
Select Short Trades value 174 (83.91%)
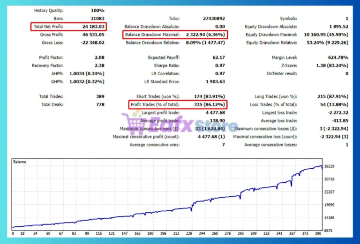coord(210,96)
